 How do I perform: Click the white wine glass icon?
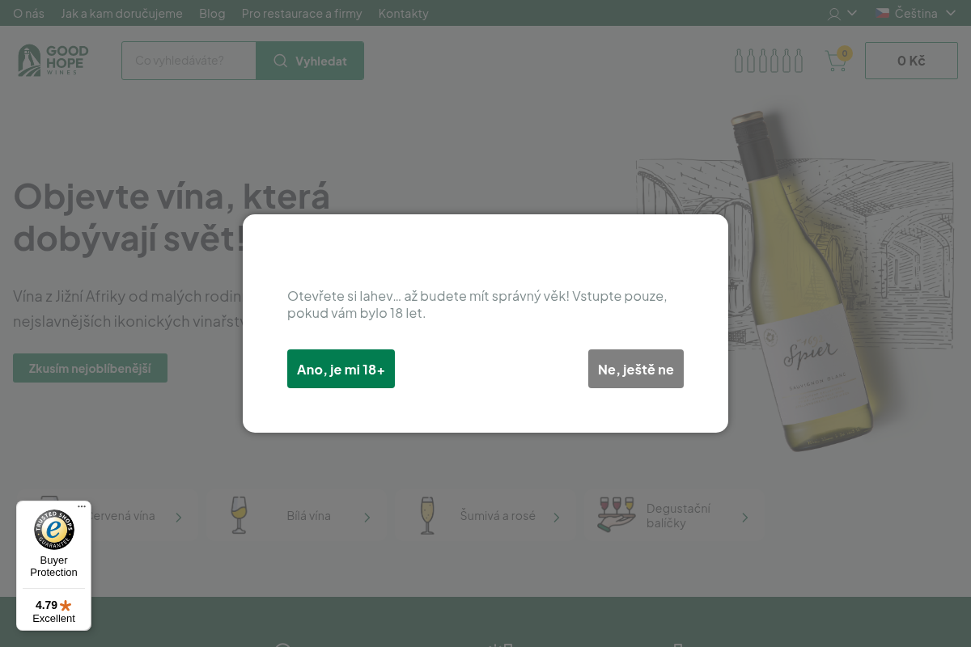239,515
